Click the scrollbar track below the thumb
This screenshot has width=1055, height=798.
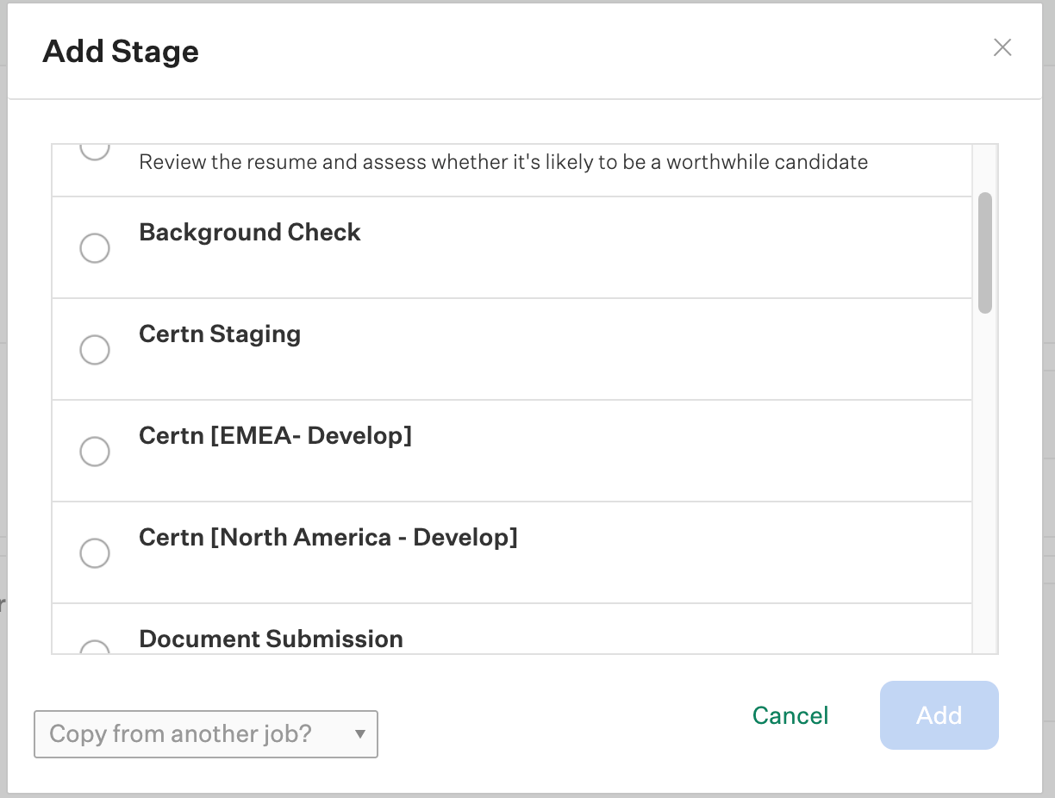(985, 483)
